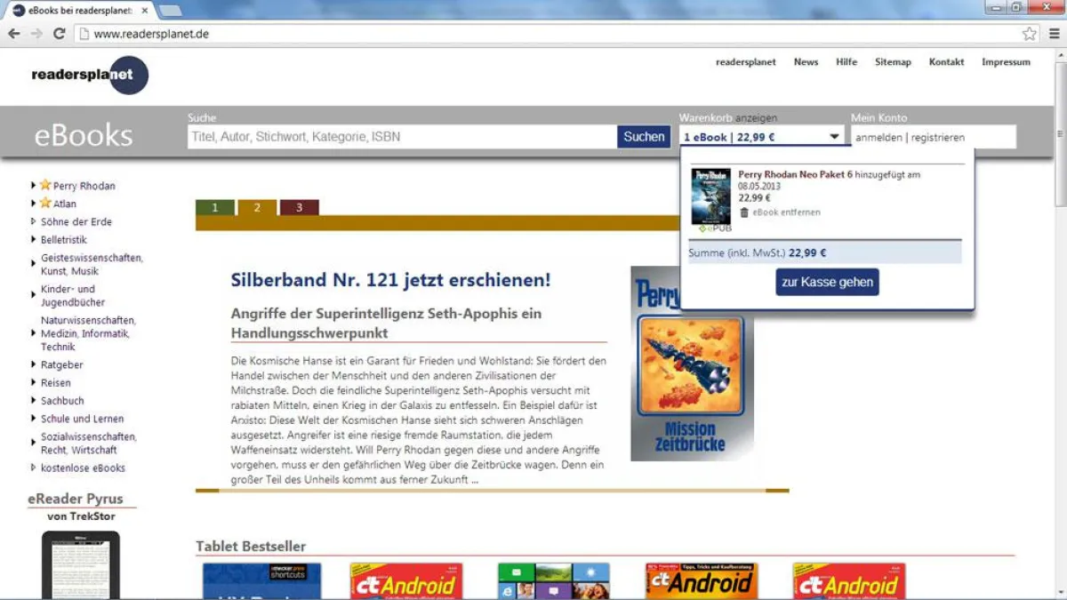The width and height of the screenshot is (1067, 600).
Task: Click the anmelden link
Action: point(878,136)
